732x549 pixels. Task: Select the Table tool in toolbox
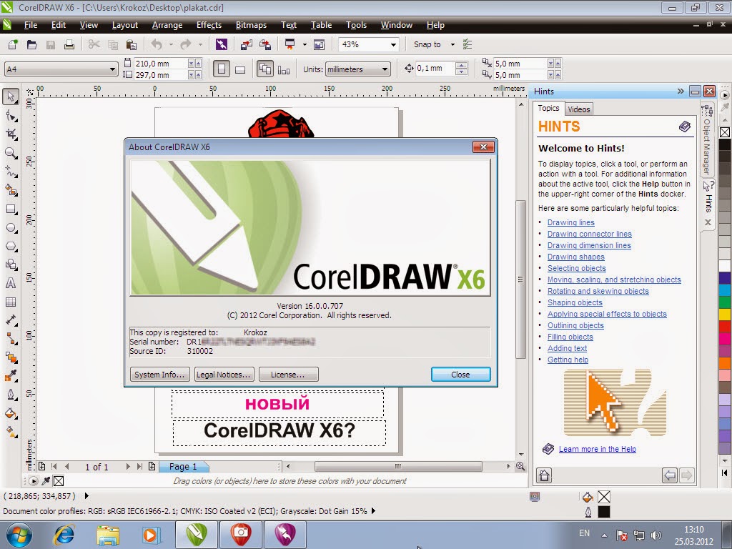click(11, 302)
